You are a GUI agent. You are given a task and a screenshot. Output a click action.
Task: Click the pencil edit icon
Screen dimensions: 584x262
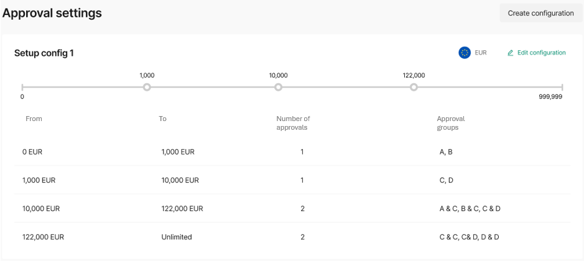pos(511,53)
